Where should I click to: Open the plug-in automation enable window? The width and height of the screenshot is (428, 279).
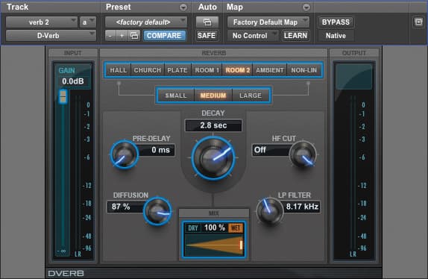coord(207,22)
